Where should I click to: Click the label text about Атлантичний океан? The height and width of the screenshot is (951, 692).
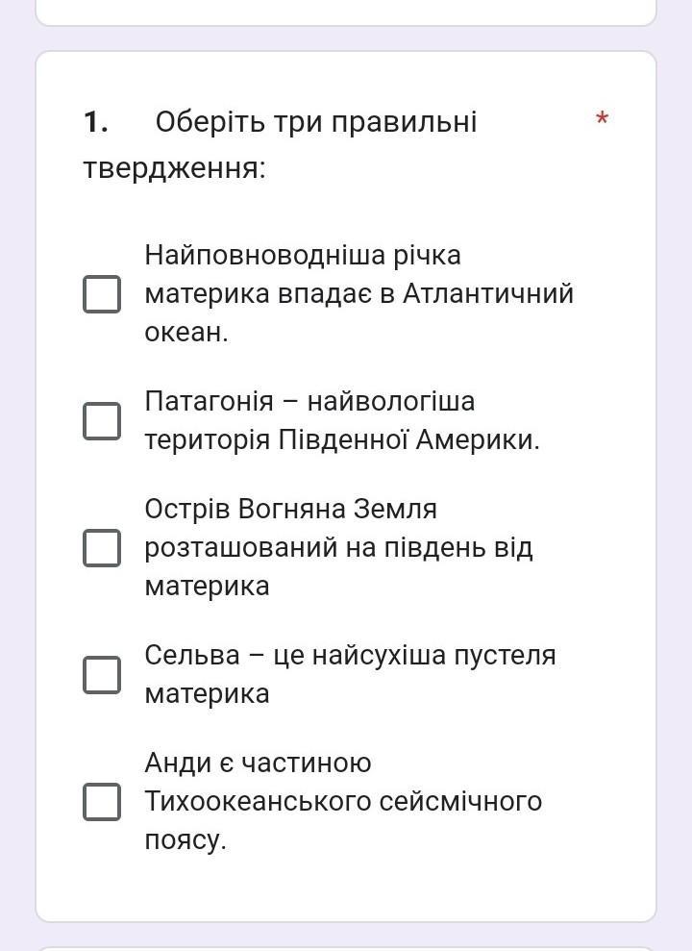[x=358, y=294]
